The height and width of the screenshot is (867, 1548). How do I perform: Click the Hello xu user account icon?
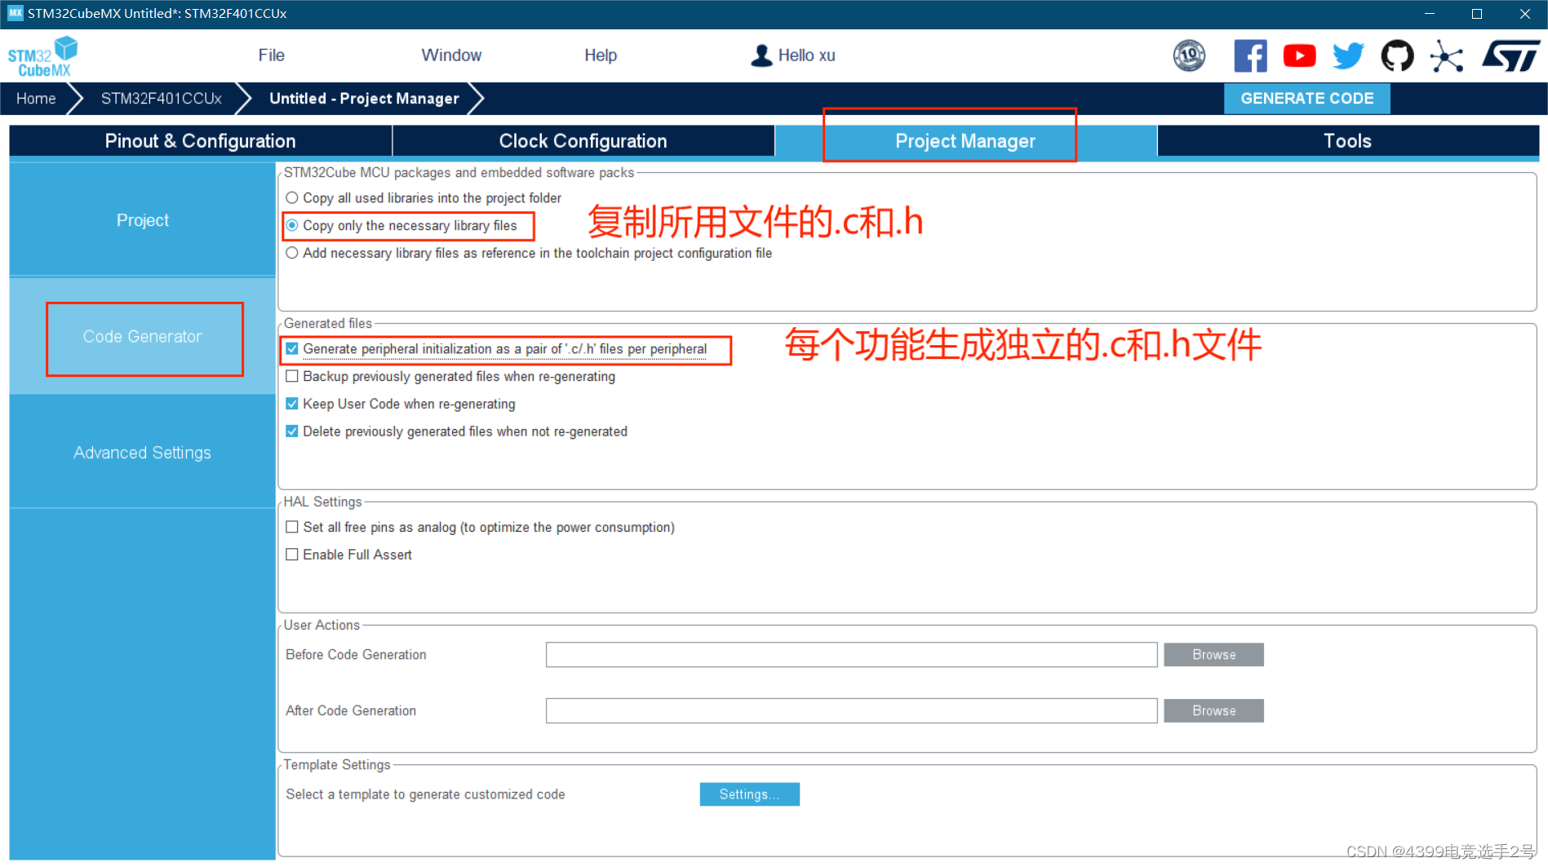click(761, 55)
